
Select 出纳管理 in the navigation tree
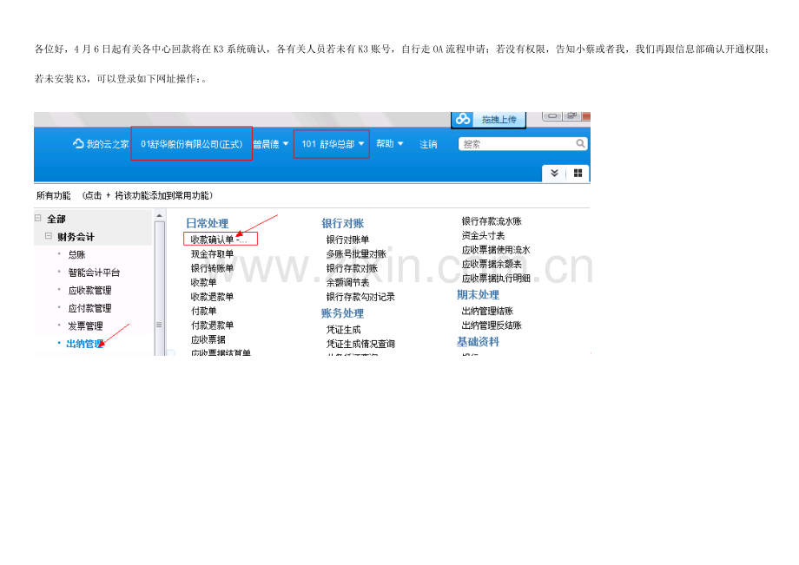[83, 345]
